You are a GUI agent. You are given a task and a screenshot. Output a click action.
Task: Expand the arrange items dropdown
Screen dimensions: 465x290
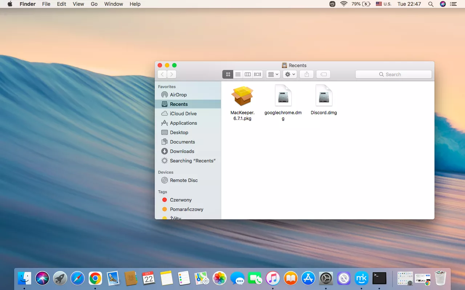pos(273,74)
